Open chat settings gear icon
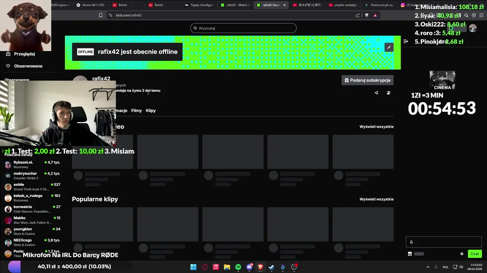The height and width of the screenshot is (273, 487). coord(462,254)
